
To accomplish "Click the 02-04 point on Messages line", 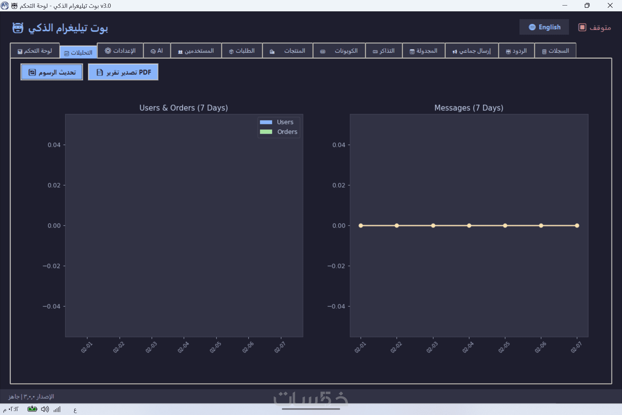I will coord(469,226).
